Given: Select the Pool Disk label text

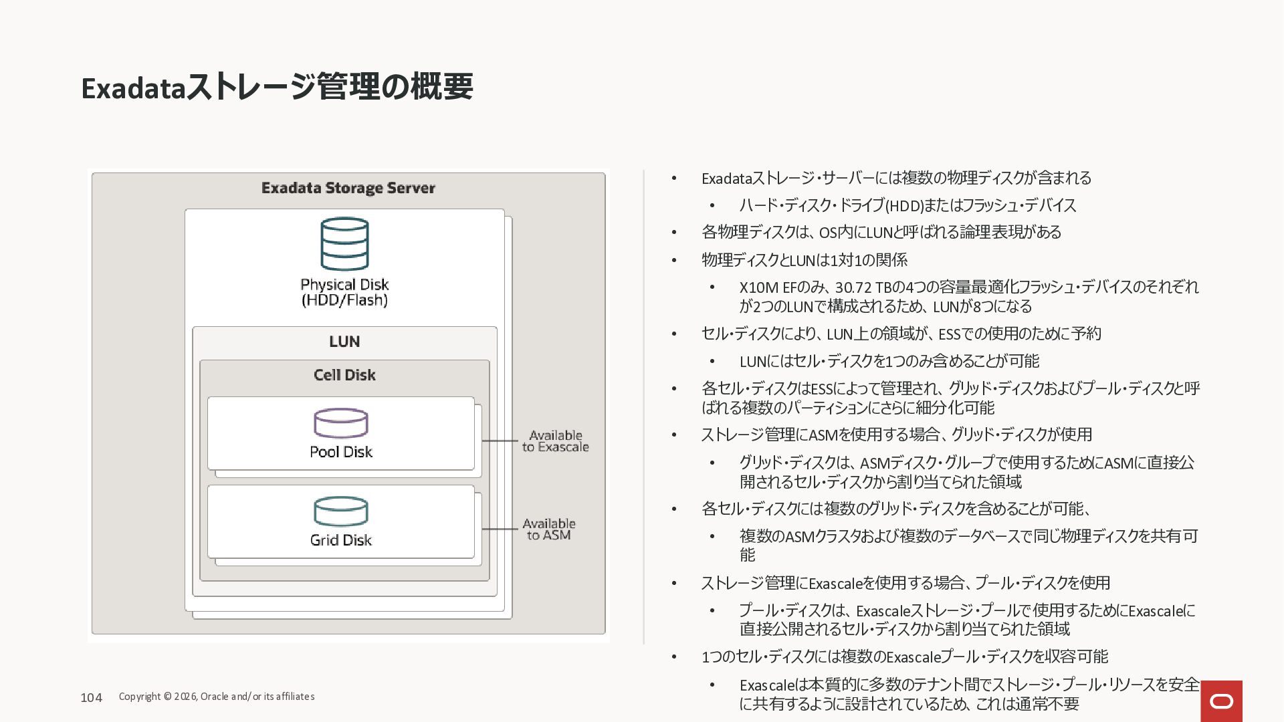Looking at the screenshot, I should pos(341,452).
